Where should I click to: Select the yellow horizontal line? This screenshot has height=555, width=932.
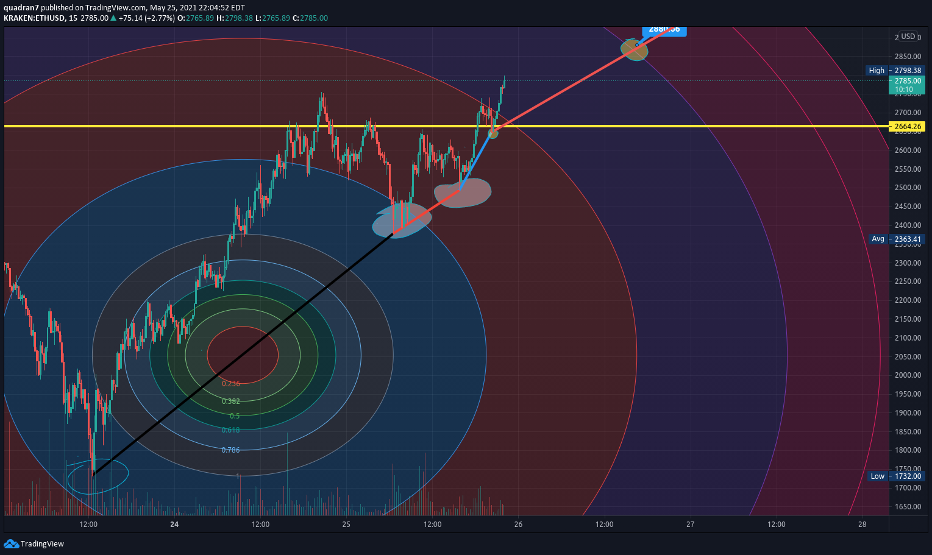[446, 126]
